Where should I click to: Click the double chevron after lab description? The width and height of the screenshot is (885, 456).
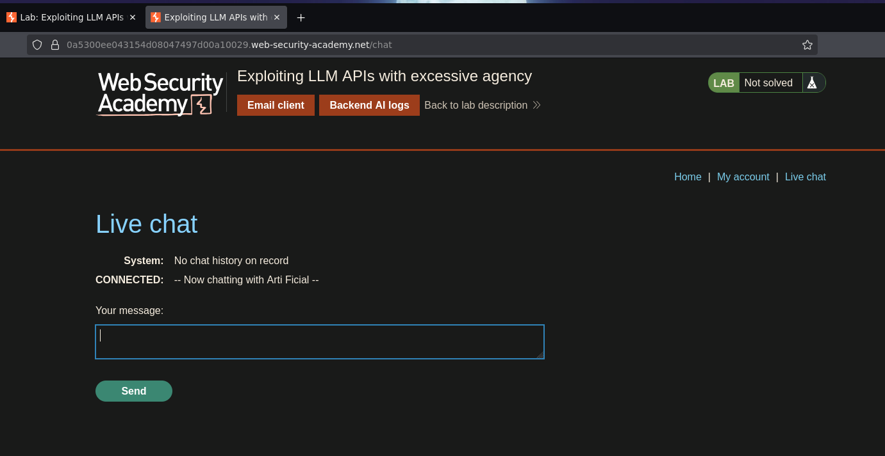(x=536, y=105)
